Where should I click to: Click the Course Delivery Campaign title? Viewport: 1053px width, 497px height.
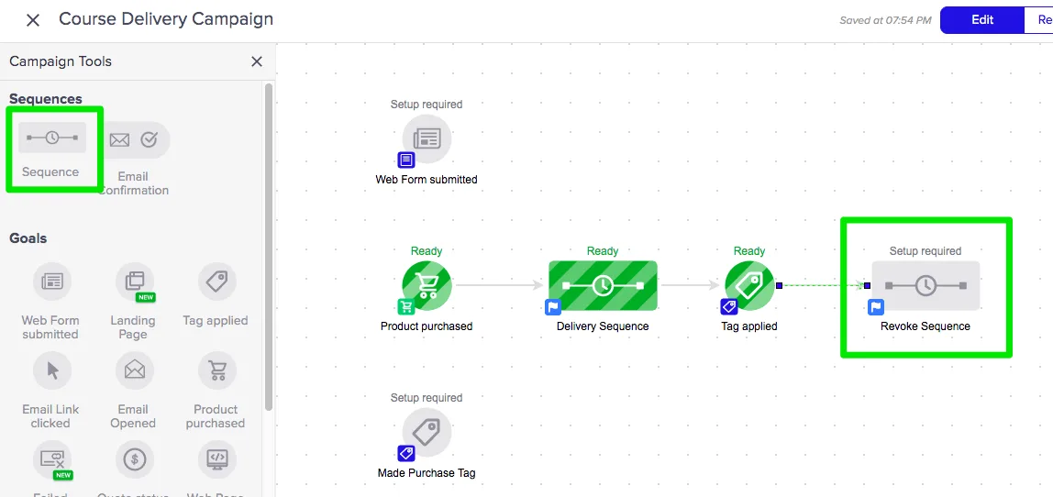(x=166, y=19)
